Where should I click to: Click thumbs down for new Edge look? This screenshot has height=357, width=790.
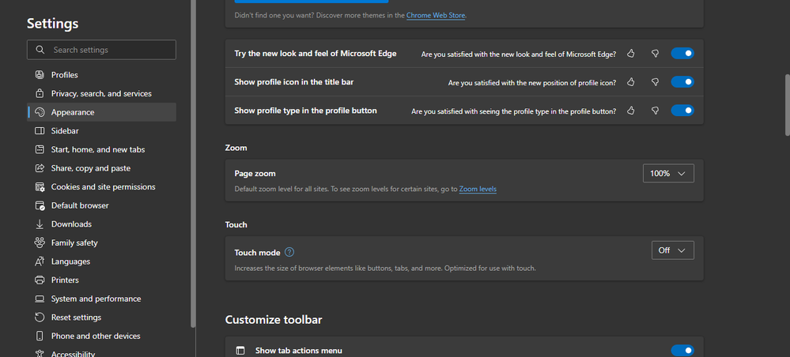click(655, 54)
